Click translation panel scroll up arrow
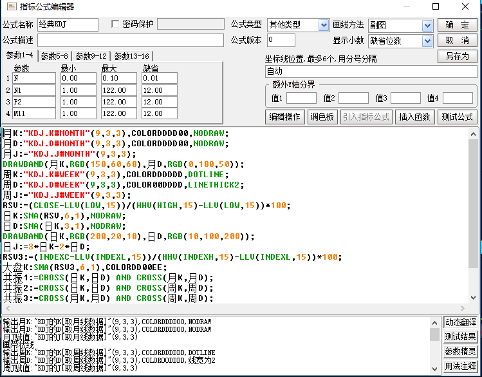This screenshot has width=482, height=377. (x=434, y=323)
